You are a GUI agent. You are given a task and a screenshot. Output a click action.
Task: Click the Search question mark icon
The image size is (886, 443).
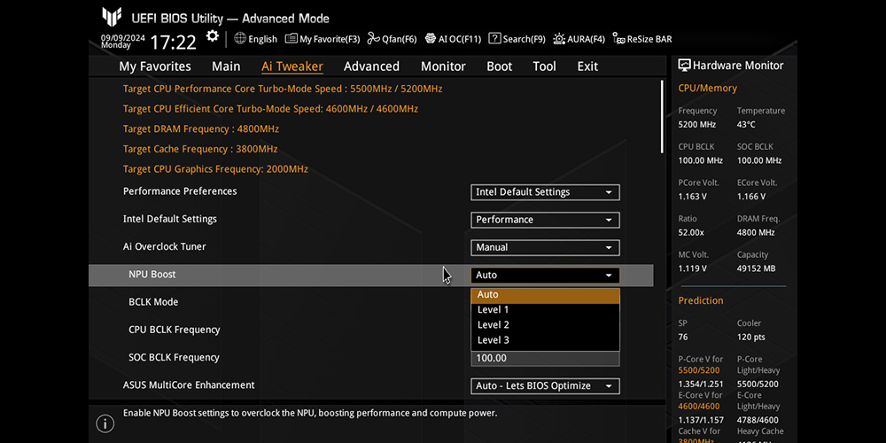[x=494, y=38]
